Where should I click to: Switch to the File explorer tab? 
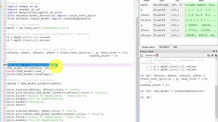coord(164,47)
